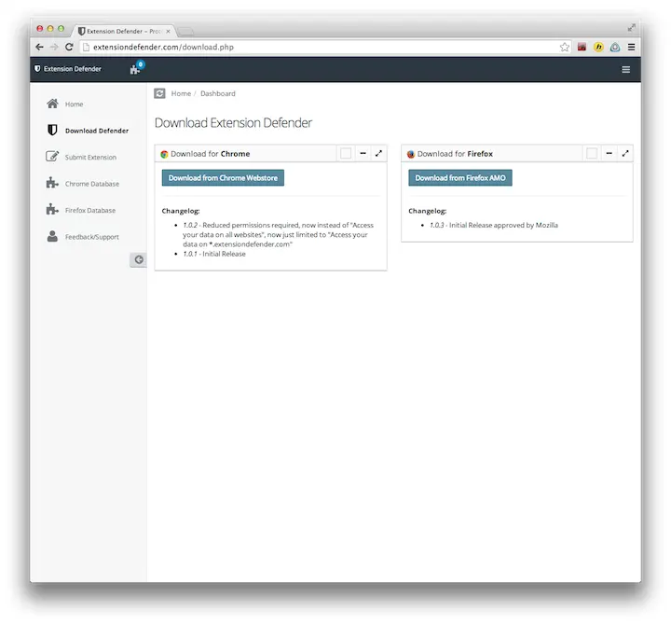This screenshot has height=624, width=671.
Task: Bookmark the page with the star icon
Action: tap(565, 48)
